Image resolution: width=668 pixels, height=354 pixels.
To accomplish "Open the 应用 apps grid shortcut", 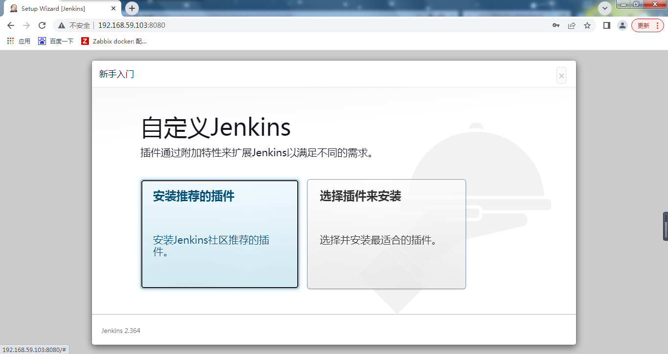I will (19, 42).
